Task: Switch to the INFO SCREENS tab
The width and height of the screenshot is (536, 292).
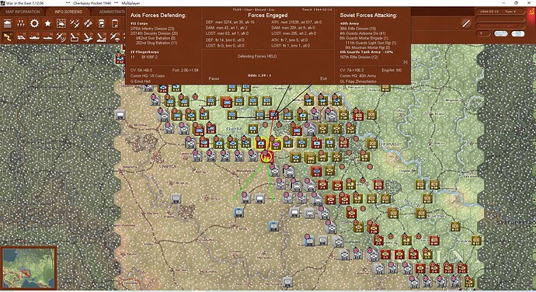Action: click(68, 12)
